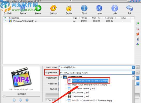Select the 1.avi source file row
Screen dimensions: 141x103
click(x=67, y=21)
